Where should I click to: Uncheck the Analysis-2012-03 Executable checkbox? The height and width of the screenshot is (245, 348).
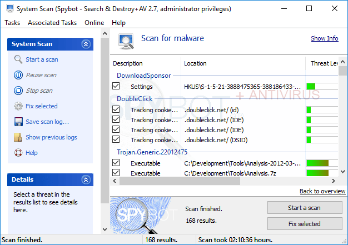[x=116, y=163]
